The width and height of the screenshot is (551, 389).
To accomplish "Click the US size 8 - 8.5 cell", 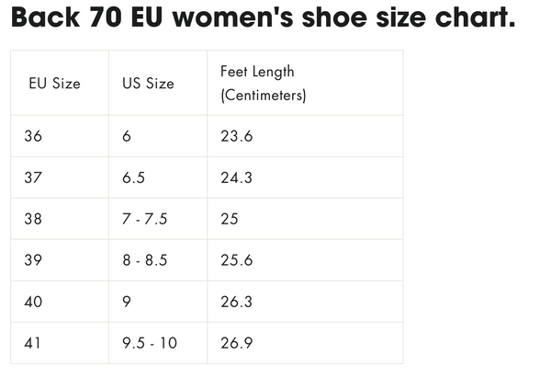I will [x=144, y=260].
